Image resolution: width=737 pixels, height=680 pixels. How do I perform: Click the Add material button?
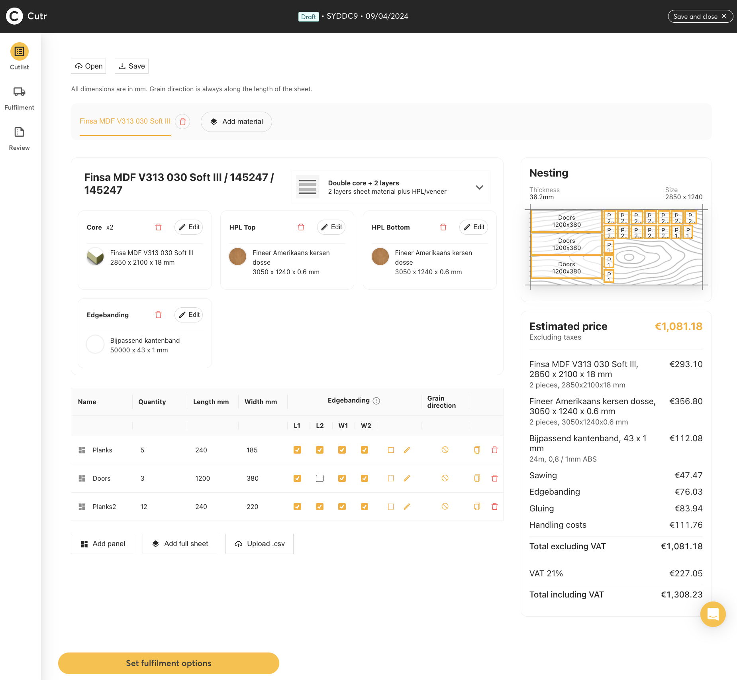pyautogui.click(x=236, y=122)
